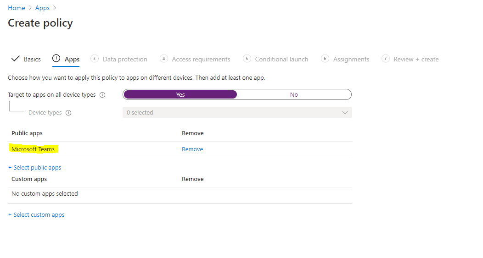Image resolution: width=483 pixels, height=258 pixels.
Task: Open the Data protection step tab
Action: [x=125, y=59]
